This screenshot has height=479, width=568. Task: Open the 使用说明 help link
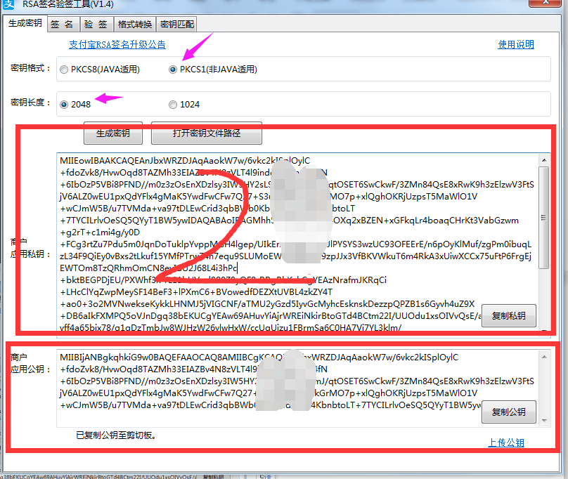point(516,45)
